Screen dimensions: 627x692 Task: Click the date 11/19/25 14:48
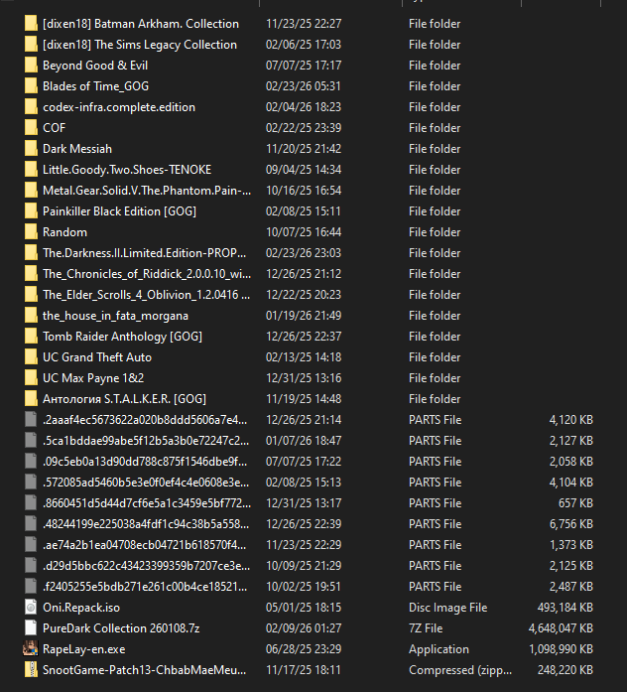pos(304,399)
